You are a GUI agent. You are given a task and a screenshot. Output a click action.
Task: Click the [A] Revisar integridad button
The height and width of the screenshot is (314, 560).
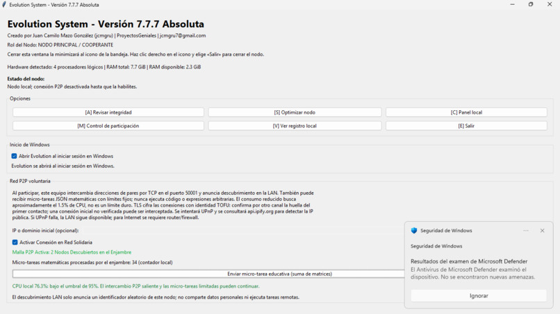point(108,112)
